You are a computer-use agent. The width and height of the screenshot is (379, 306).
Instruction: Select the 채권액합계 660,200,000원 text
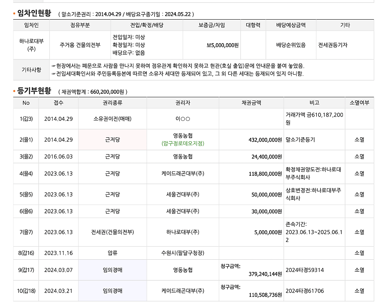tap(93, 92)
